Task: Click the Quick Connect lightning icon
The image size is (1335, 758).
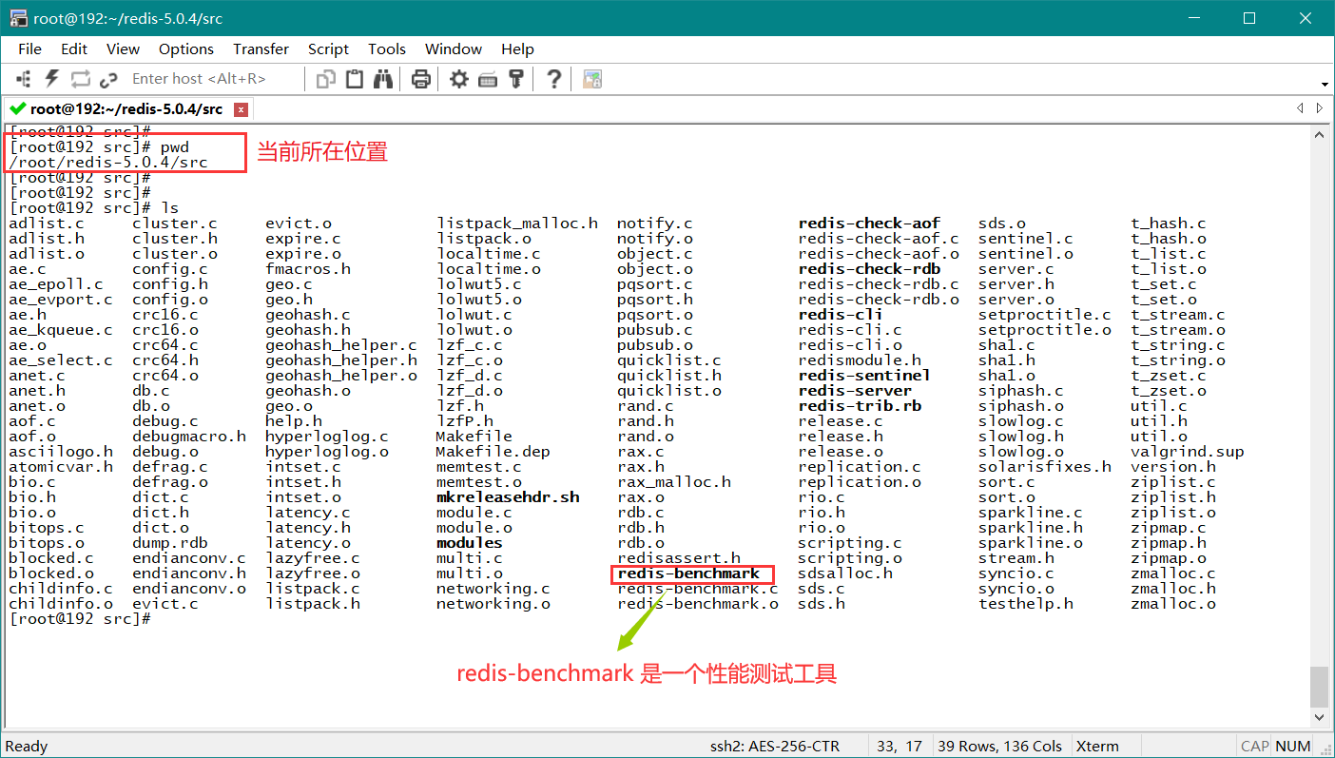Action: tap(51, 79)
